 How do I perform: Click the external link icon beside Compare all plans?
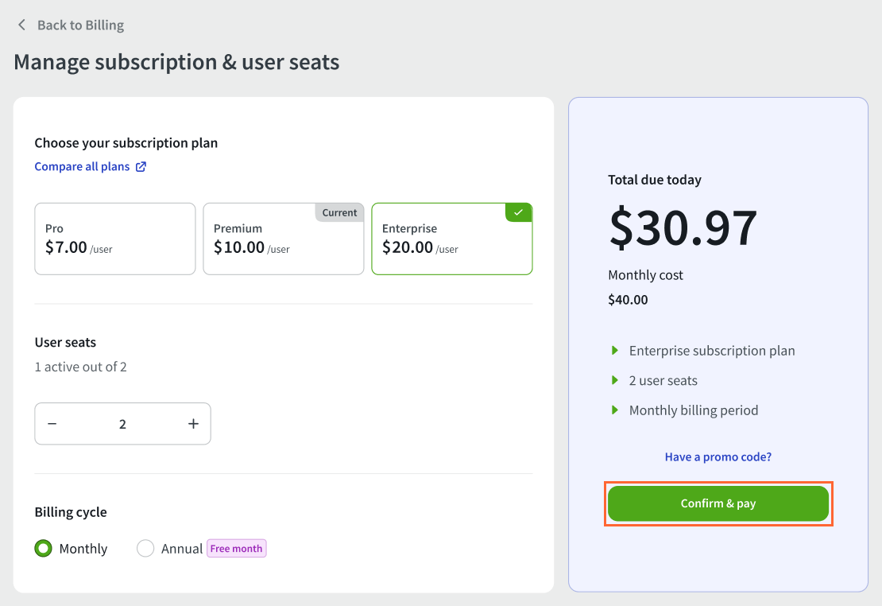[141, 166]
